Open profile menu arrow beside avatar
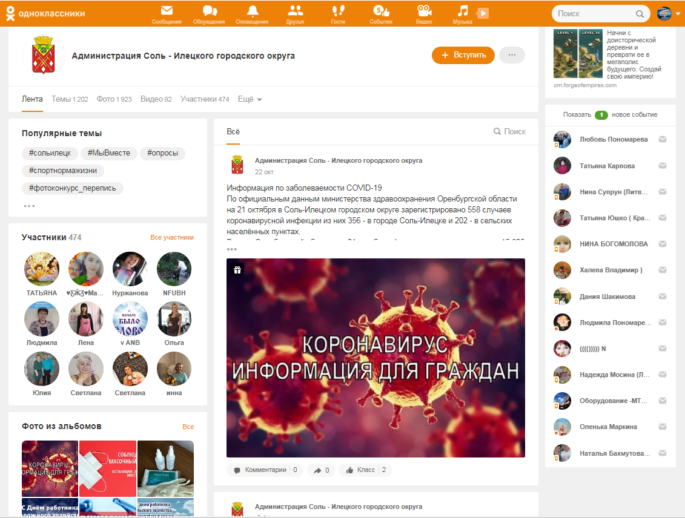This screenshot has height=518, width=685. point(678,14)
